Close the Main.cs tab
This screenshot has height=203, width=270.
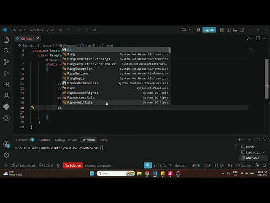[38, 38]
